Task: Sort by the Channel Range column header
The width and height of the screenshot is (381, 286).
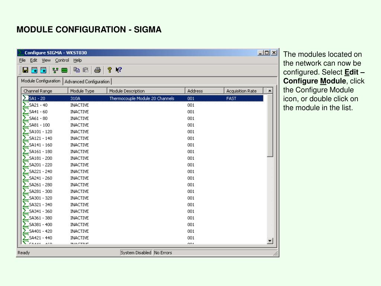Action: point(45,91)
